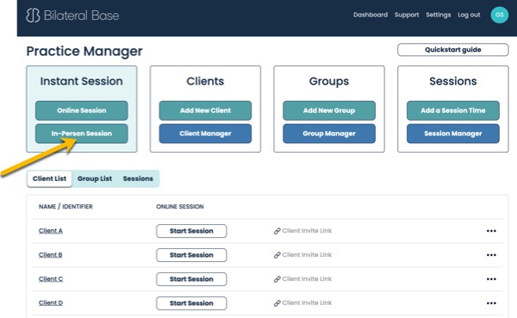Start Session for Client A
The width and height of the screenshot is (517, 318).
[x=191, y=231]
